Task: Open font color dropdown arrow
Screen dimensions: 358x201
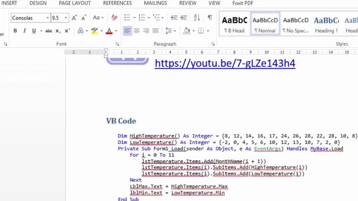Action: [116, 31]
